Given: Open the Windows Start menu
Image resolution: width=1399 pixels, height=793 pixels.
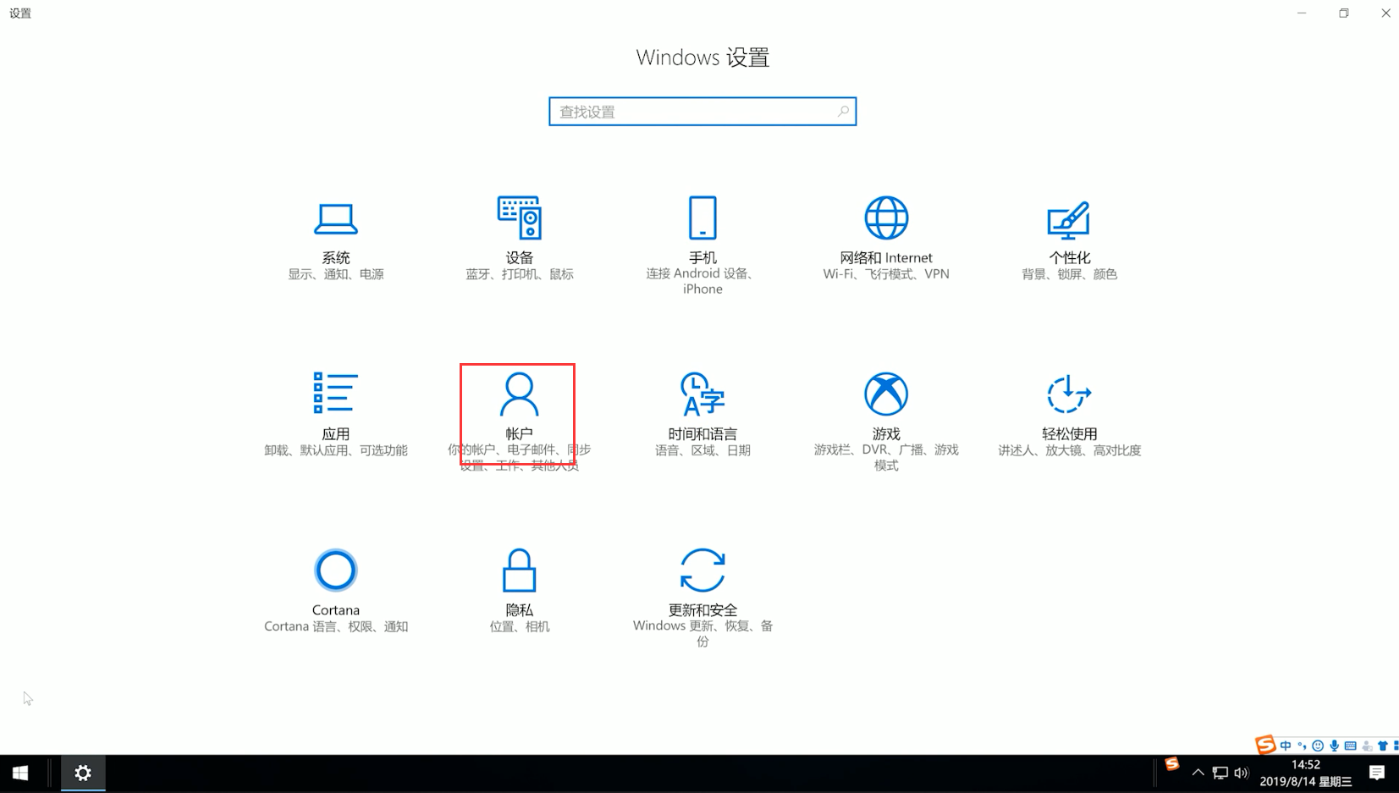Looking at the screenshot, I should 20,774.
